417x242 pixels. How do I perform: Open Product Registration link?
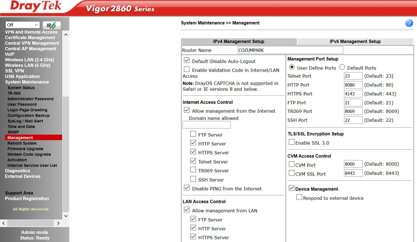(27, 199)
